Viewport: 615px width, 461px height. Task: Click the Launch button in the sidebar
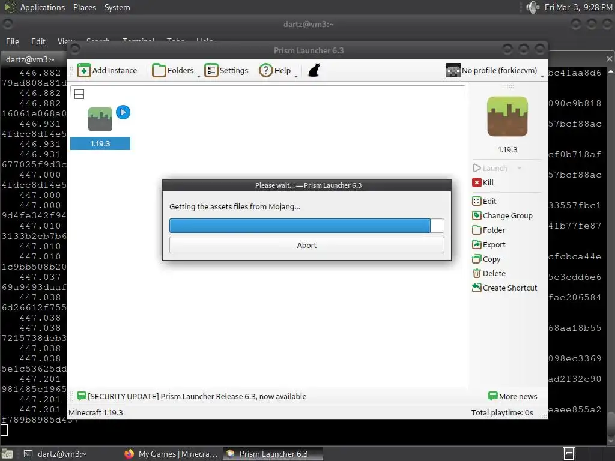click(490, 168)
